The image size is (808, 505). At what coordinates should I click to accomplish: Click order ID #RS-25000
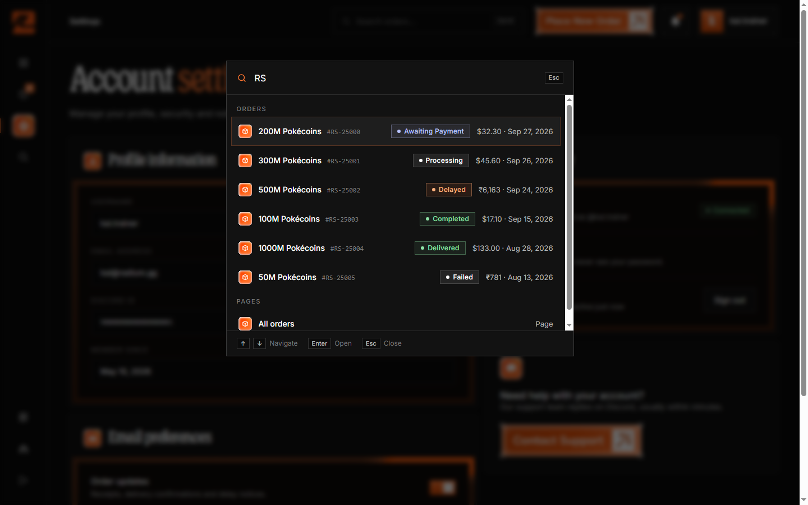[343, 132]
